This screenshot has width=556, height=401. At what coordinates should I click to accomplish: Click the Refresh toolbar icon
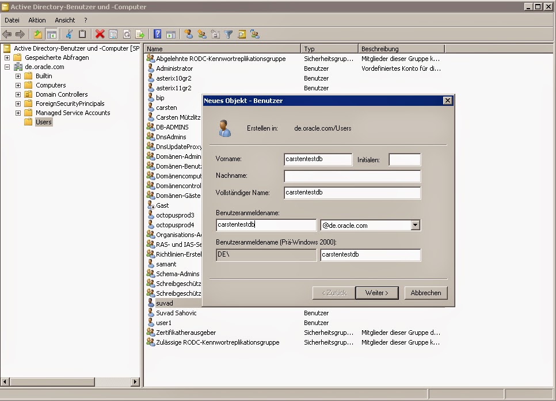(x=127, y=35)
